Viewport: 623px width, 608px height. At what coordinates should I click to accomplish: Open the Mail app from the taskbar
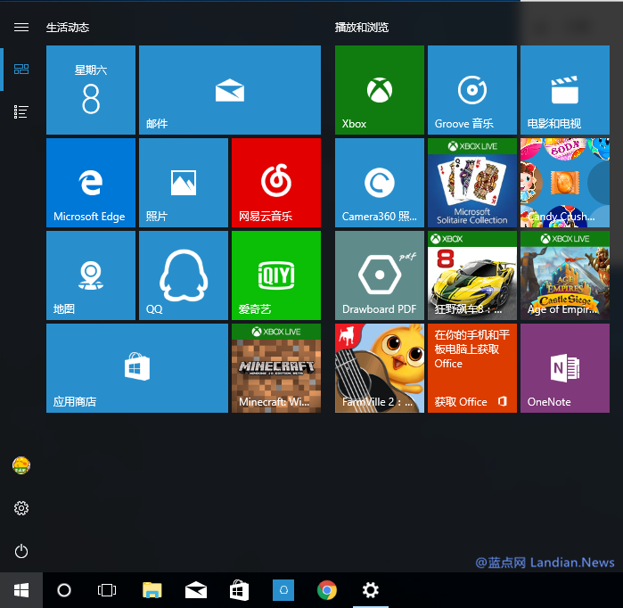point(196,590)
